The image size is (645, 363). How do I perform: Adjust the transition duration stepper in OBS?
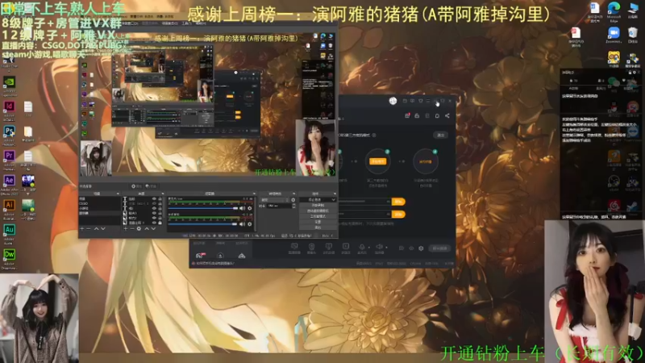(x=293, y=206)
